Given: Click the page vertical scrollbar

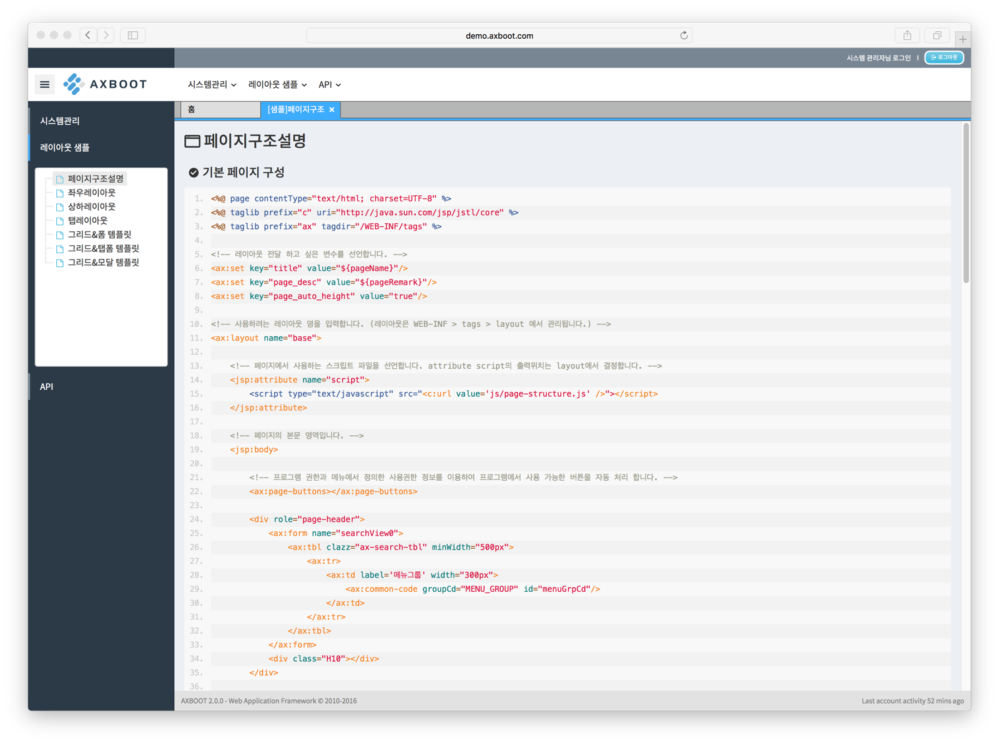Looking at the screenshot, I should (966, 203).
